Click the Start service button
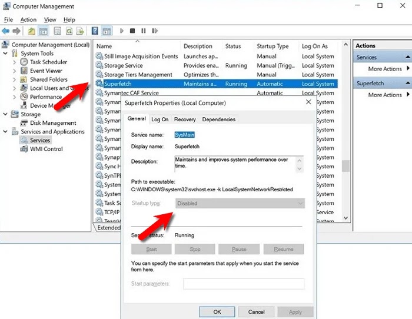 (151, 249)
